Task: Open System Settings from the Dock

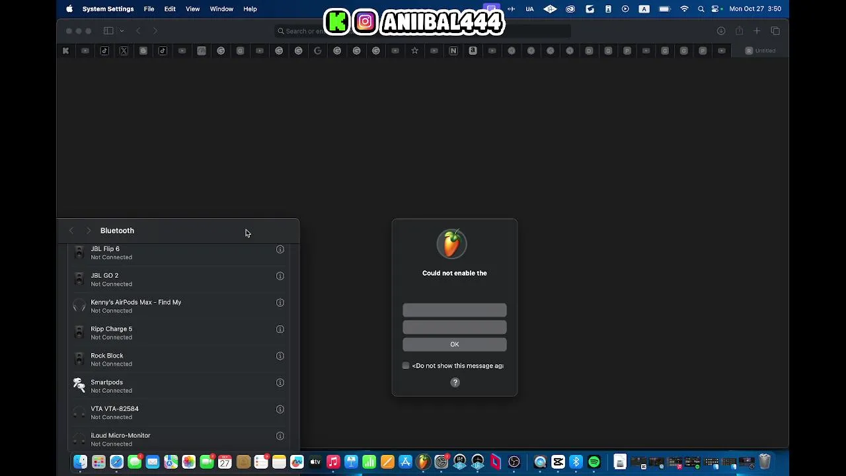Action: (442, 462)
